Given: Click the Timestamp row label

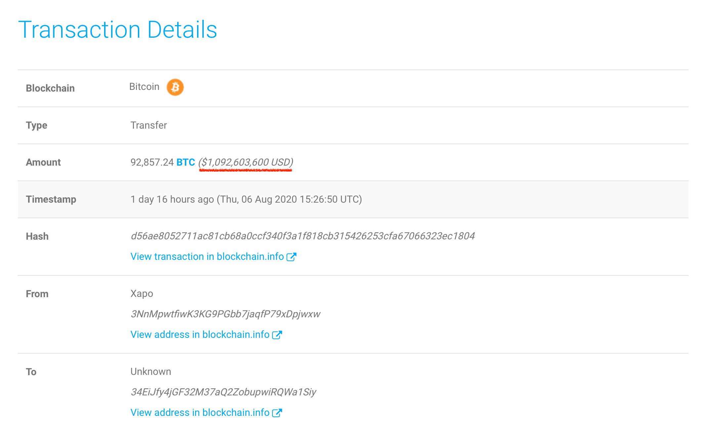Looking at the screenshot, I should [x=51, y=199].
